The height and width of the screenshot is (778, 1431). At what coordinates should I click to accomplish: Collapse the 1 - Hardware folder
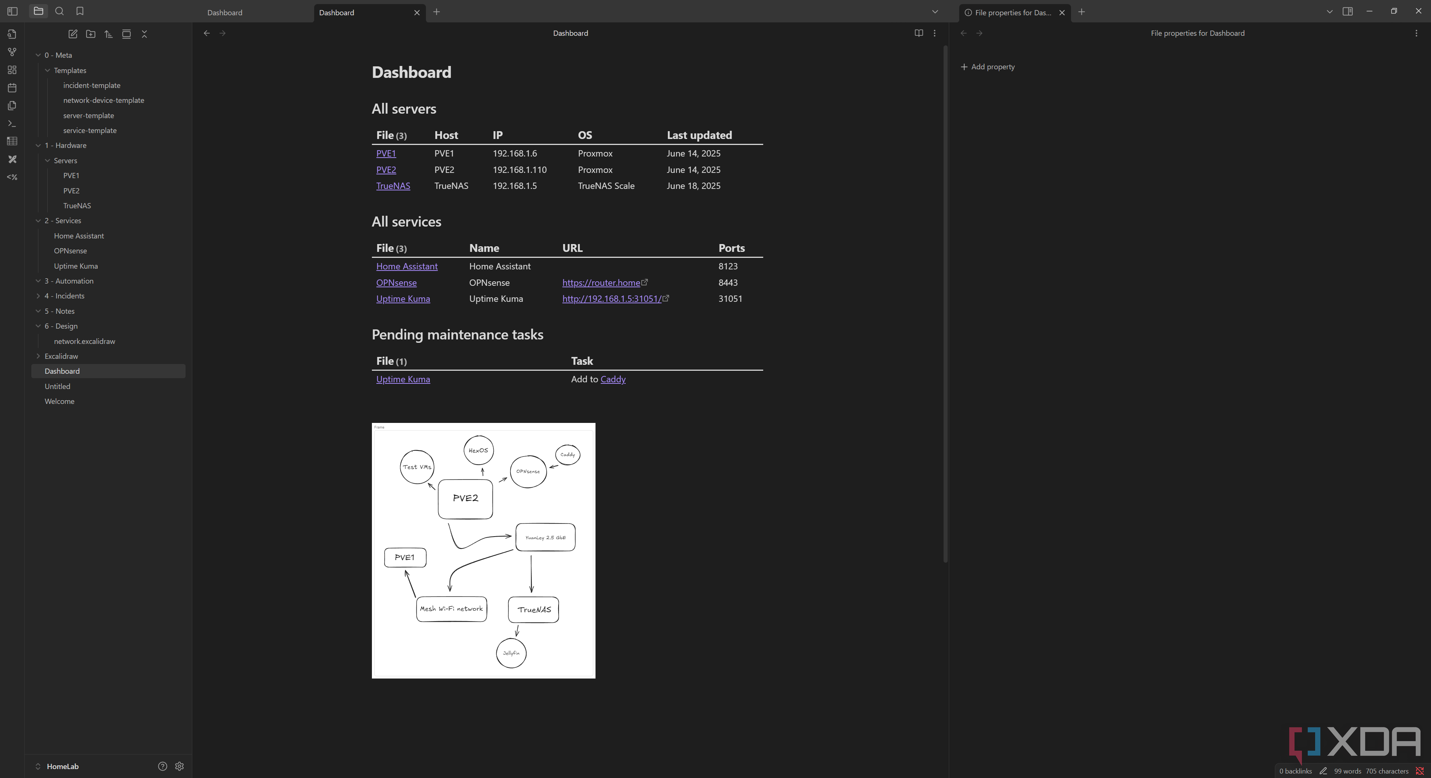click(x=38, y=145)
